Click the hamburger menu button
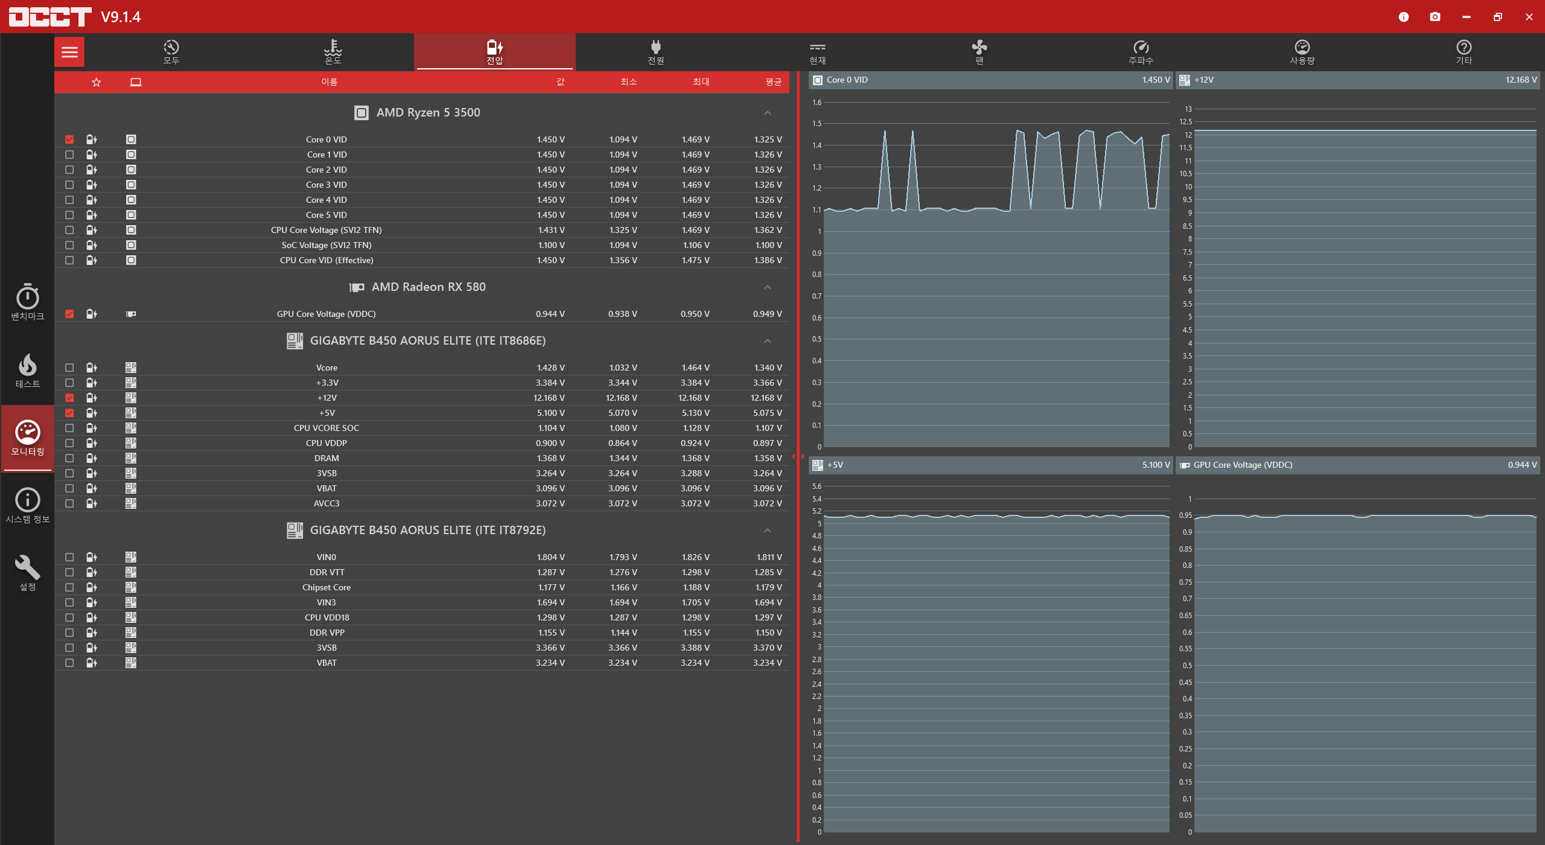1545x845 pixels. (x=69, y=52)
